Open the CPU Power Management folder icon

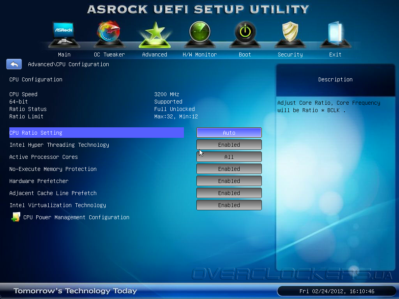point(16,217)
